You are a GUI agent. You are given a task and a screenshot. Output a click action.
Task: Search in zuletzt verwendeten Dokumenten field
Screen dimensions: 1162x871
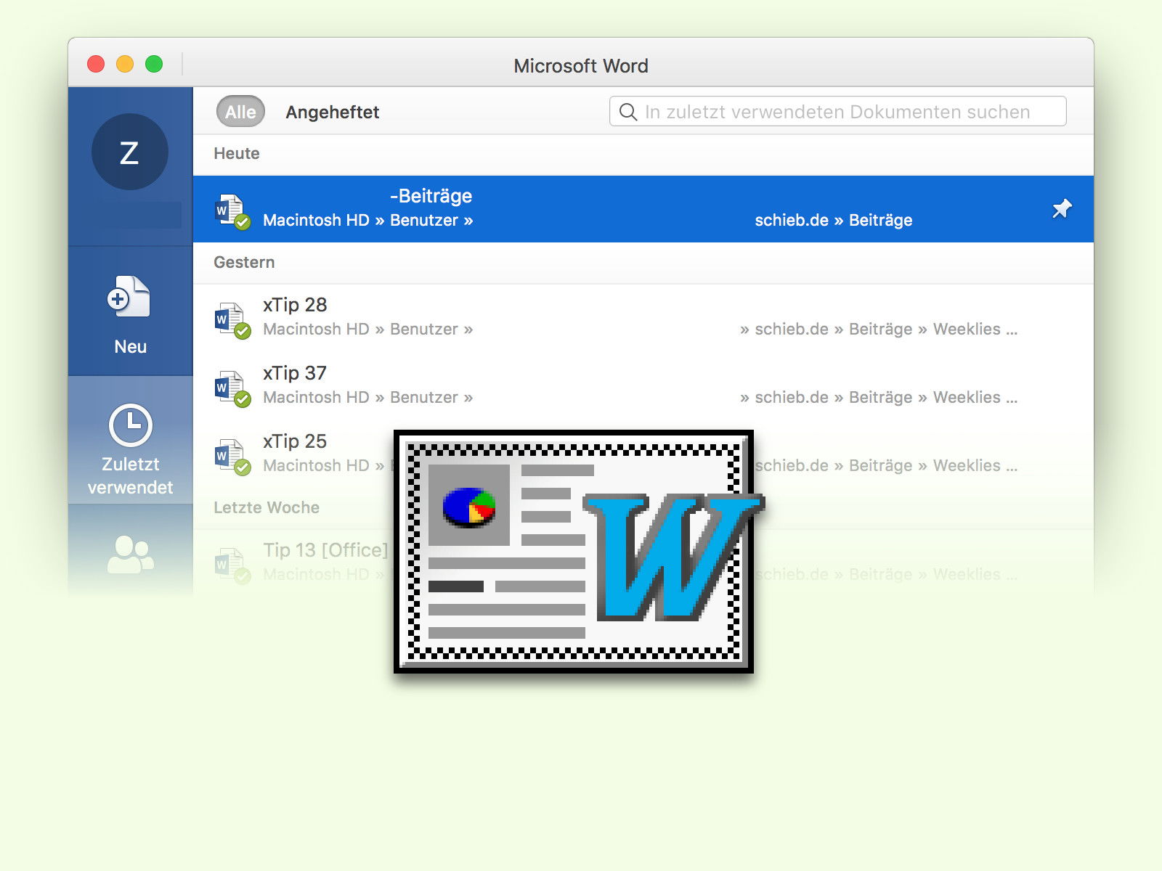coord(837,111)
